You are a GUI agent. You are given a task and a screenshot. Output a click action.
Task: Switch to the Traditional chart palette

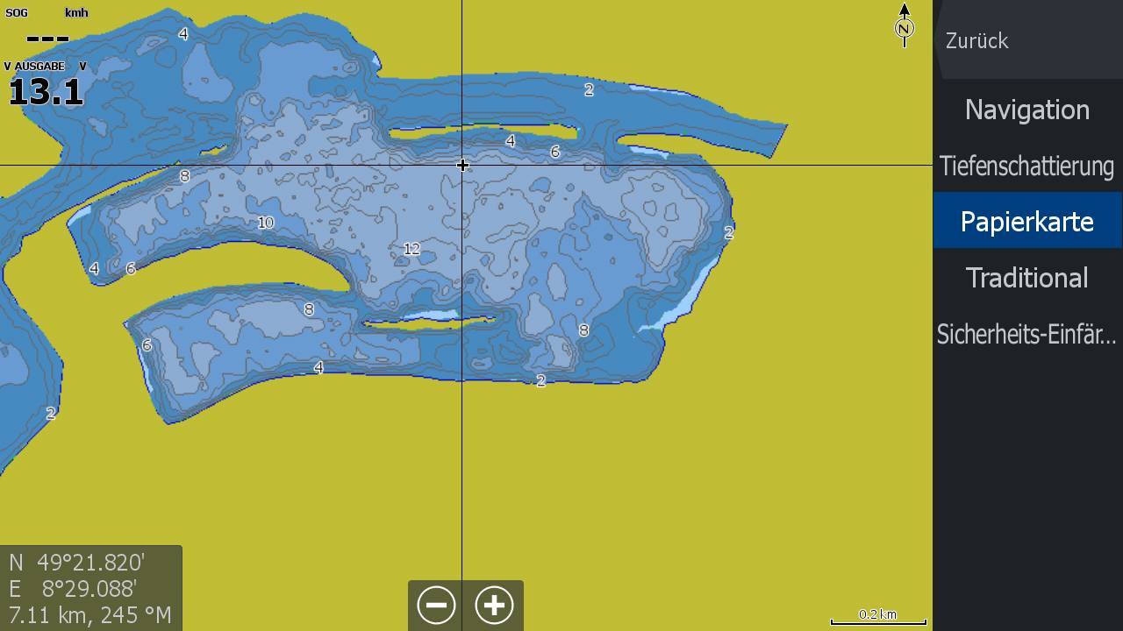tap(1026, 278)
